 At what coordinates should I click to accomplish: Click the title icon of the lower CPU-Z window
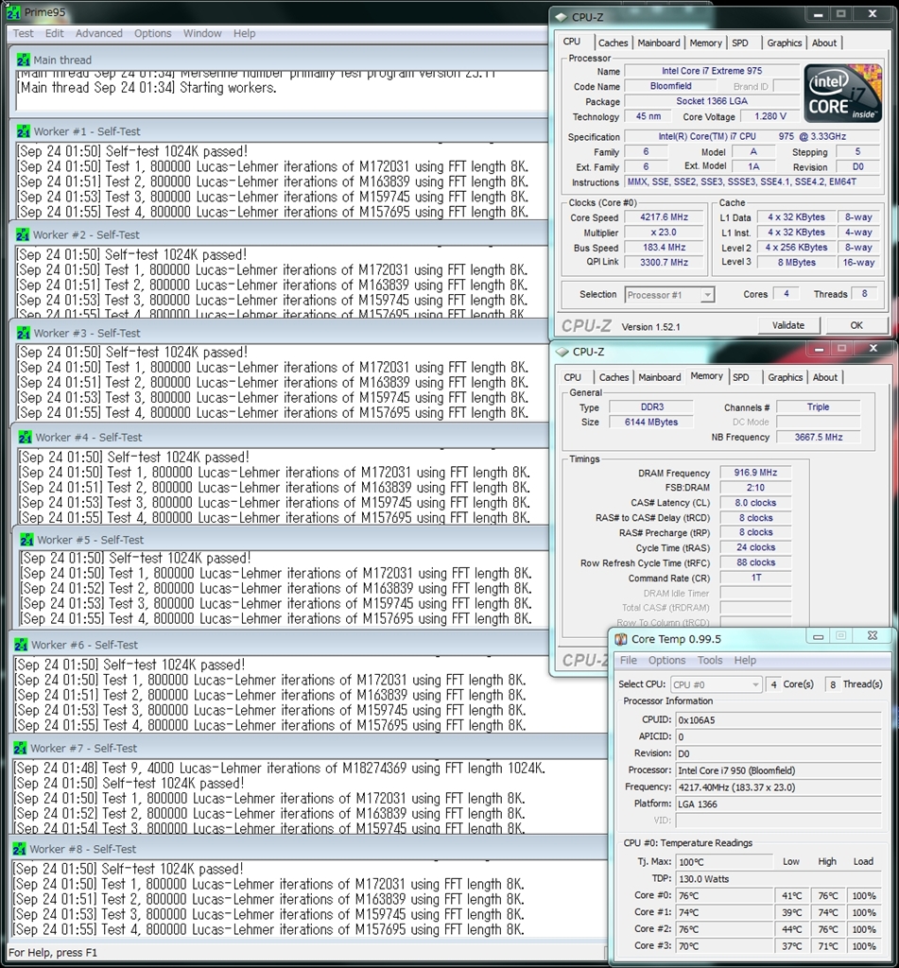pyautogui.click(x=562, y=352)
